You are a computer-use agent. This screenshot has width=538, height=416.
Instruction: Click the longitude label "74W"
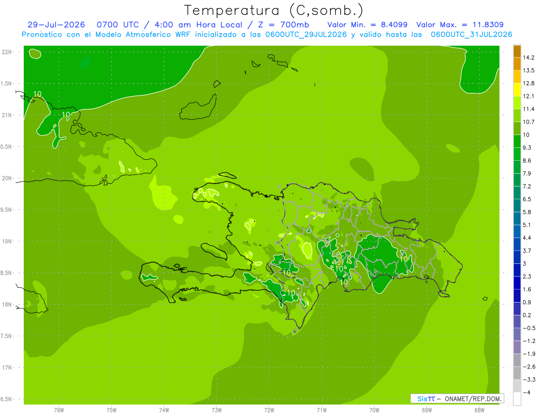coord(164,410)
